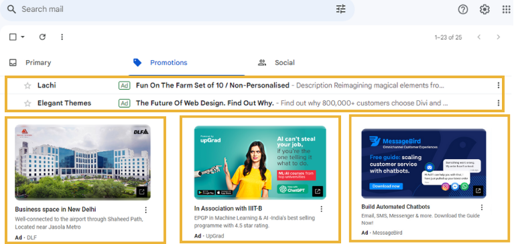Viewport: 516px width, 244px height.
Task: Click Ad · DLF label
Action: 26,237
